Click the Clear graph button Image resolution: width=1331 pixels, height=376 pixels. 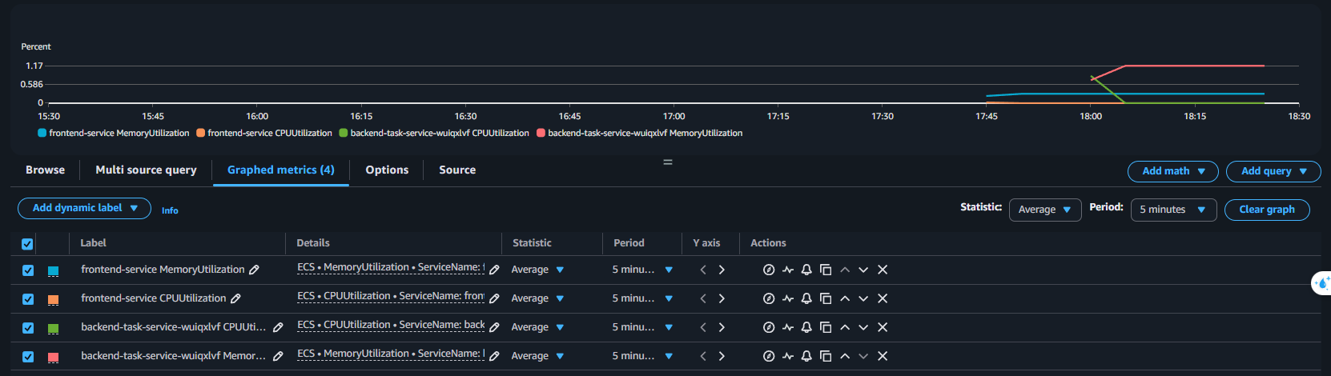(x=1267, y=210)
